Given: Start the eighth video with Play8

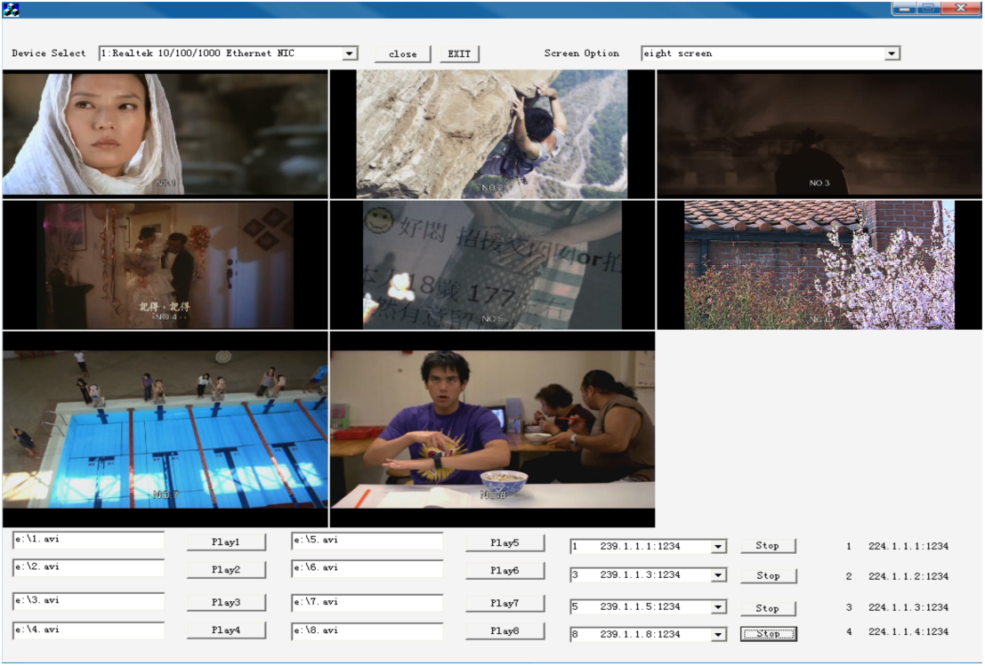Looking at the screenshot, I should [x=505, y=630].
